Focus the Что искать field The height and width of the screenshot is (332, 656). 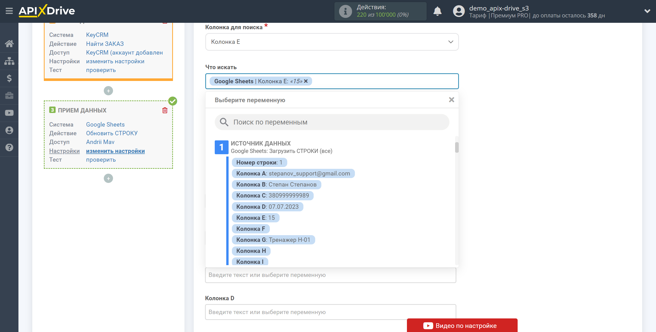coord(332,81)
